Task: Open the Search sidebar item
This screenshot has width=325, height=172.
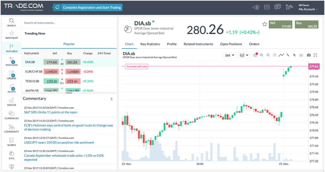Action: pyautogui.click(x=11, y=22)
